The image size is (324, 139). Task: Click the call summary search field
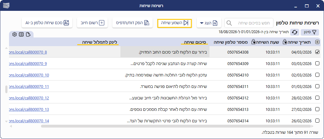(x=249, y=23)
